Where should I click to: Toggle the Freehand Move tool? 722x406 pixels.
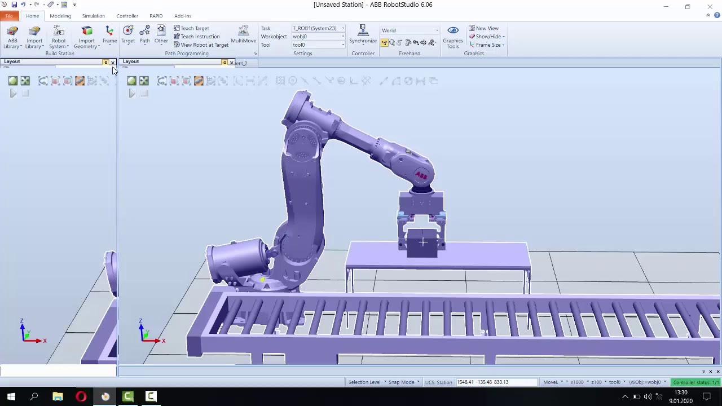click(x=384, y=43)
